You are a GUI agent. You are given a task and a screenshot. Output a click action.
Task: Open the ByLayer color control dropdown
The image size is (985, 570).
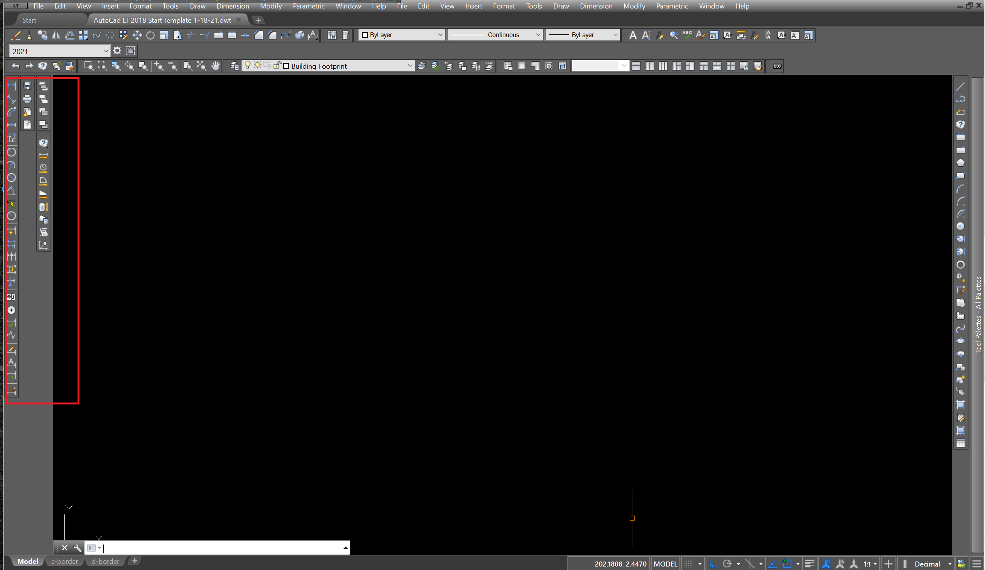click(x=441, y=35)
